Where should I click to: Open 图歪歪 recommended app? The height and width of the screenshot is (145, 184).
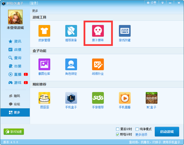[x=44, y=100]
